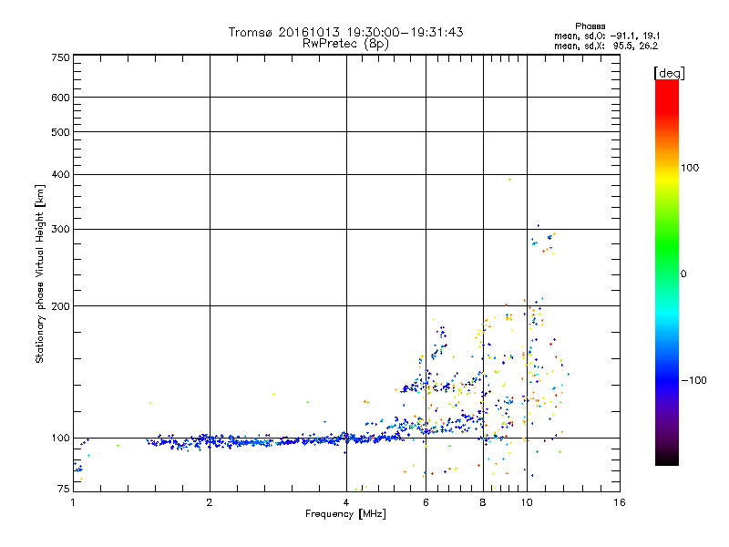Click the y-axis tick label '750'
Screen dimensions: 729x547
point(61,58)
